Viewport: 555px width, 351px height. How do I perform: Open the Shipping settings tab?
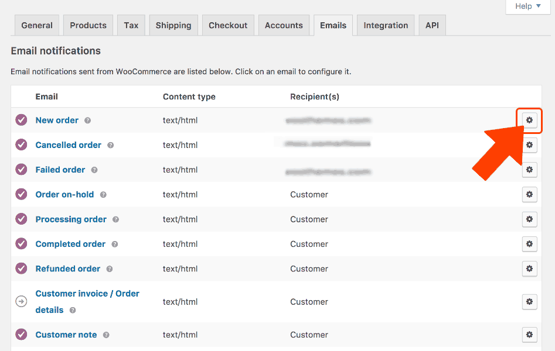173,25
